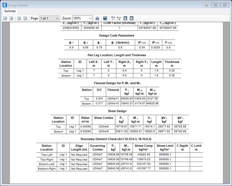
Task: Go to the previous page
Action: click(x=12, y=18)
